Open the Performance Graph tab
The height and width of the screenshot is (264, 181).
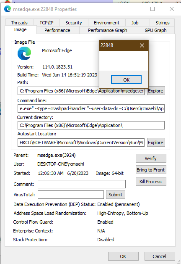[108, 30]
